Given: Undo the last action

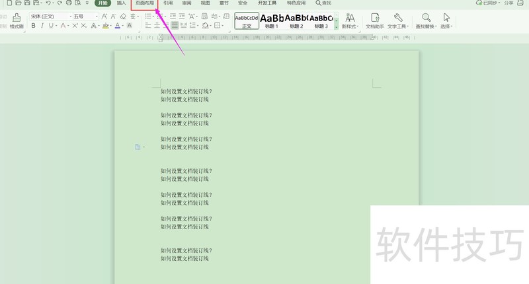Looking at the screenshot, I should pos(48,3).
